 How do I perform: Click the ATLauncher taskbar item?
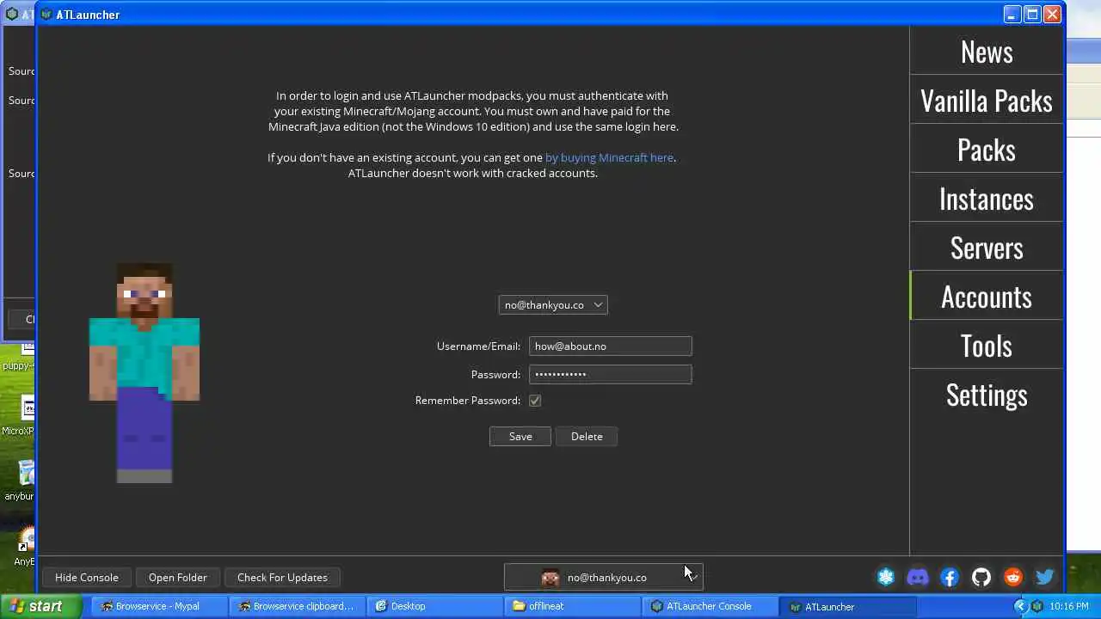click(x=848, y=606)
